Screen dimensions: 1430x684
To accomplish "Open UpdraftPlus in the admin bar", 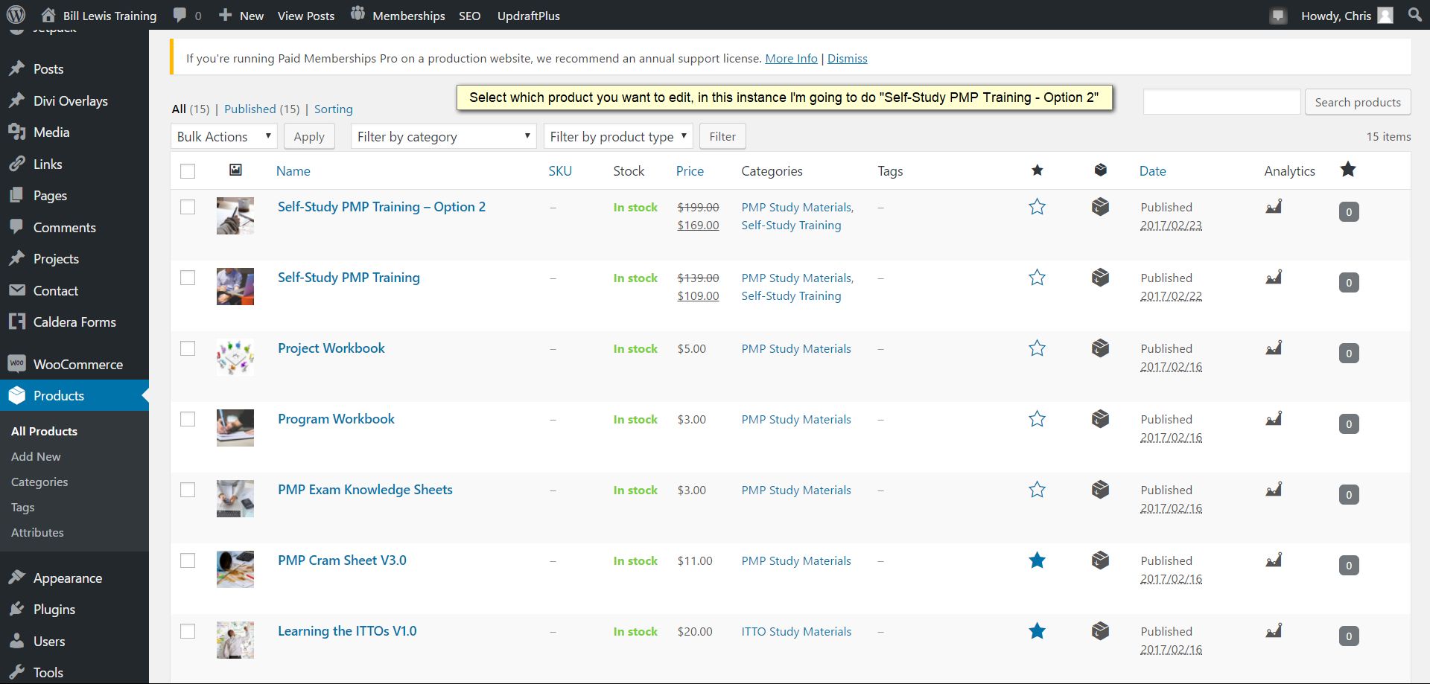I will coord(529,16).
